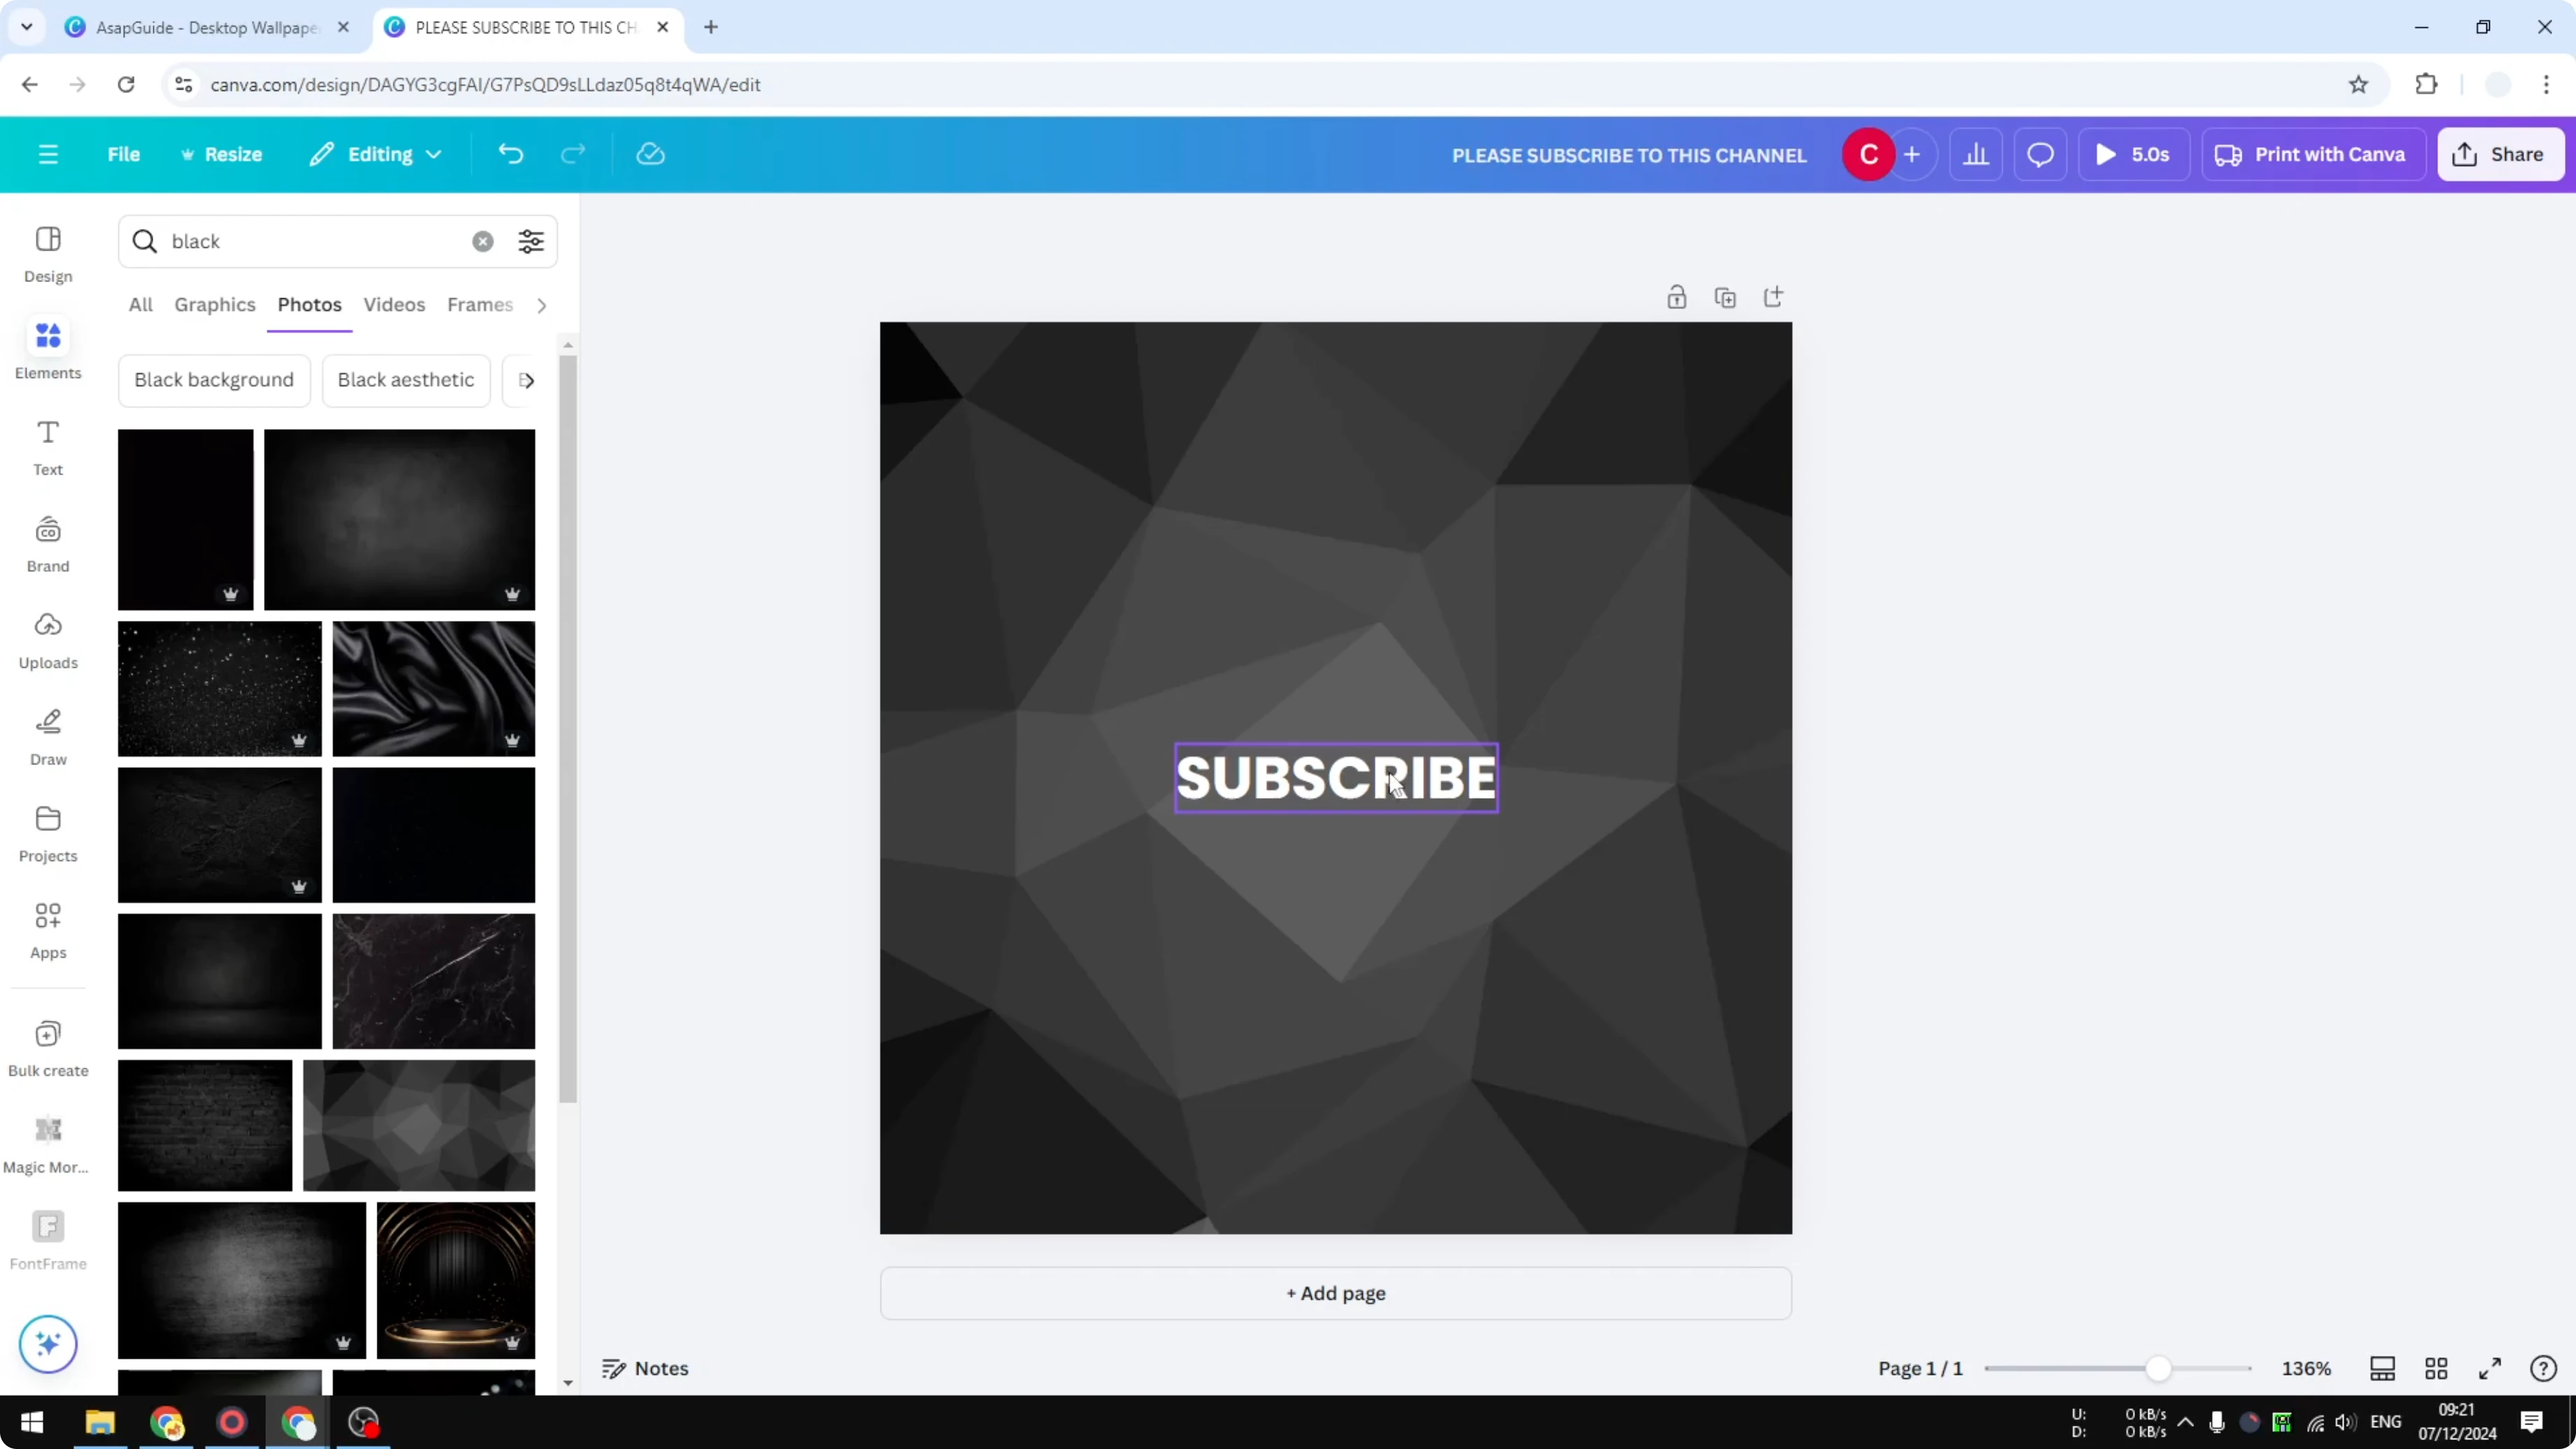This screenshot has width=2576, height=1449.
Task: Select the Photos tab
Action: click(310, 304)
